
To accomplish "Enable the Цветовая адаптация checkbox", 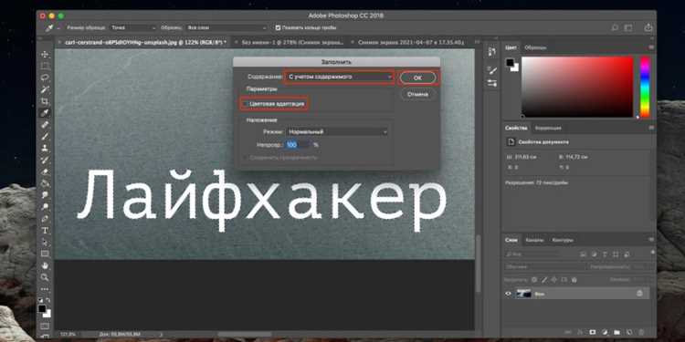I will pos(246,104).
